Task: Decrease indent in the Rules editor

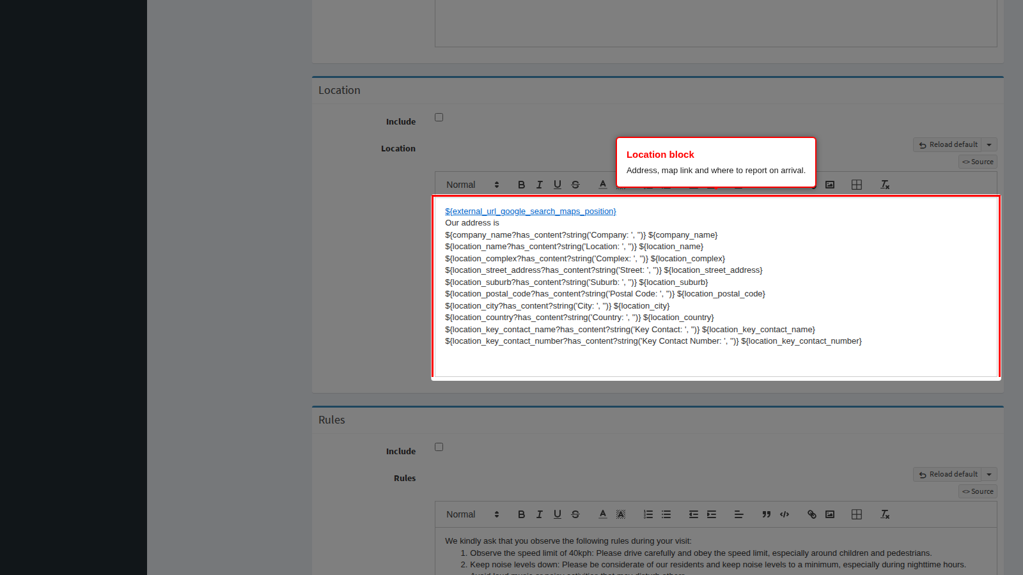Action: [x=693, y=514]
